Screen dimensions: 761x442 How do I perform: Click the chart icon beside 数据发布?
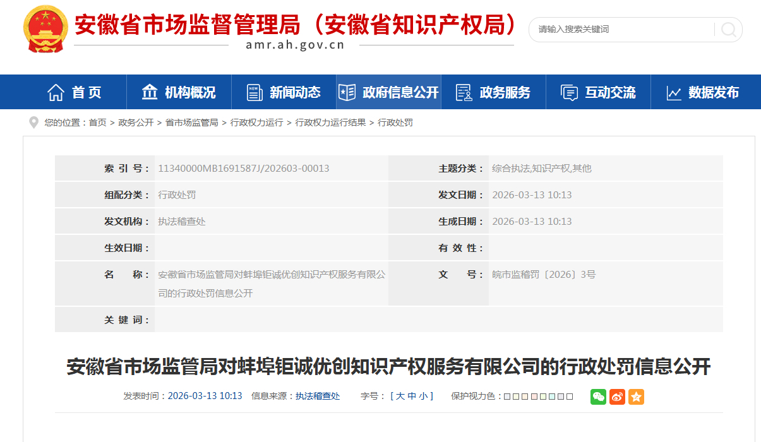[674, 93]
